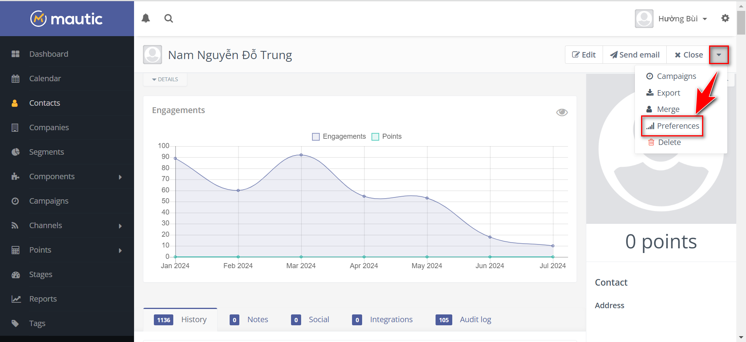Go to Calendar in the sidebar
The width and height of the screenshot is (746, 342).
tap(45, 79)
